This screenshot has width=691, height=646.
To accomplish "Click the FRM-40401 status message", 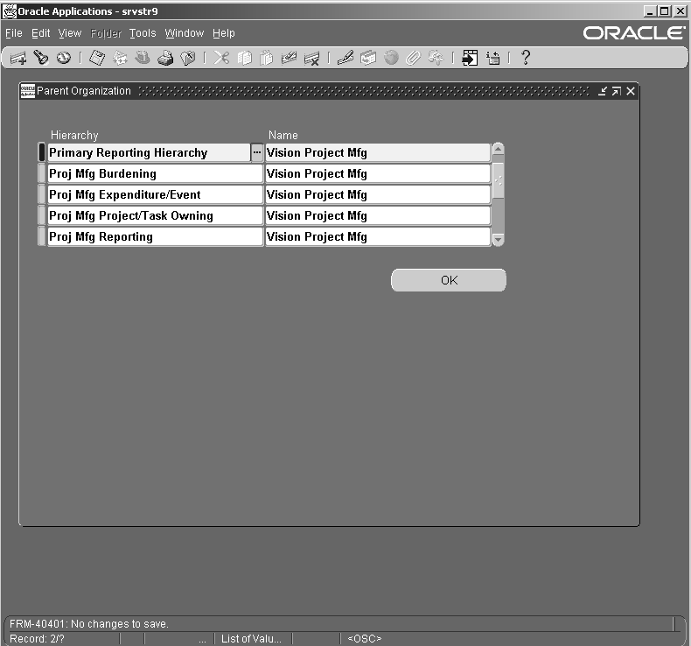I will tap(89, 624).
